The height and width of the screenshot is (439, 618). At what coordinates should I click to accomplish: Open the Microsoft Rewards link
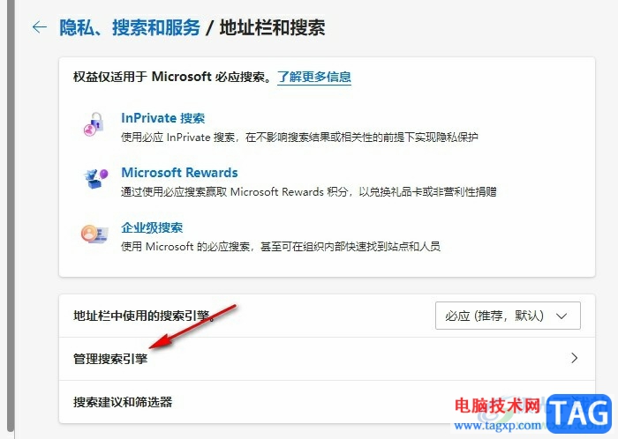point(179,173)
